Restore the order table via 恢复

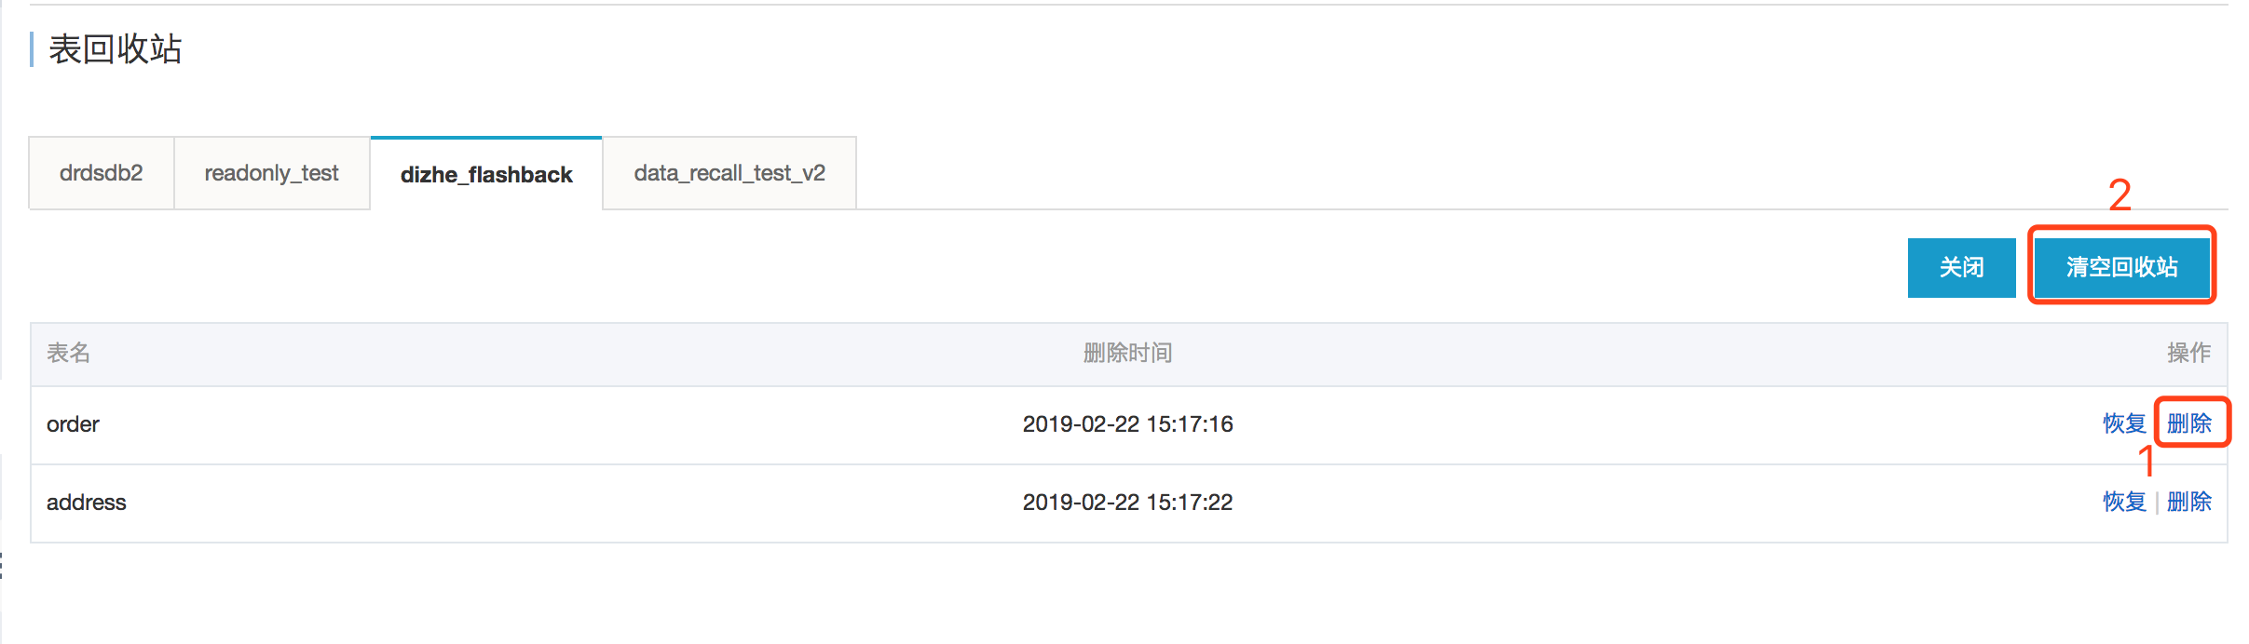(x=2124, y=423)
